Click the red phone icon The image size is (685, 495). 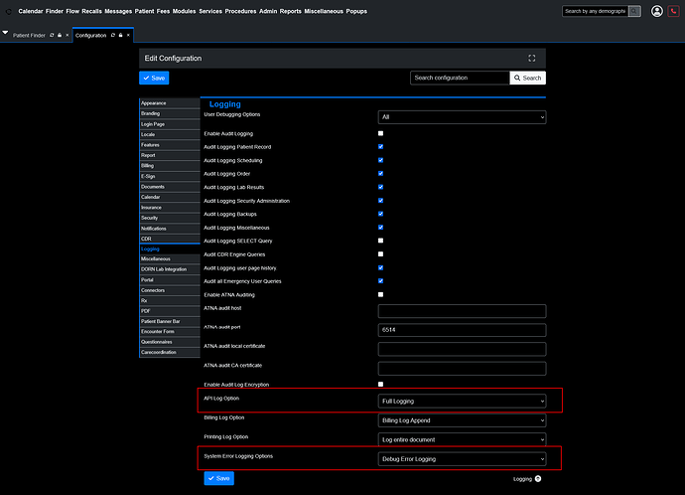673,11
